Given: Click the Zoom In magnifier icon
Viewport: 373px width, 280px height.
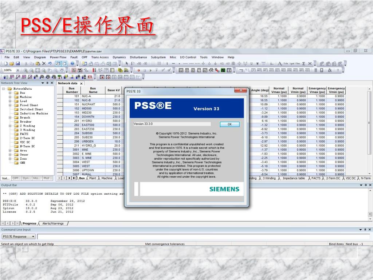Looking at the screenshot, I should 25,70.
